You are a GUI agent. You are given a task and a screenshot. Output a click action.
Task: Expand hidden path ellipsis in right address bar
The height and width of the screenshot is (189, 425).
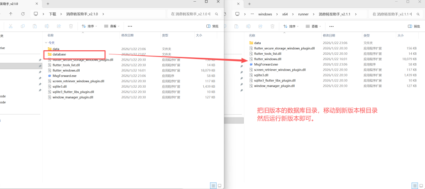252,14
